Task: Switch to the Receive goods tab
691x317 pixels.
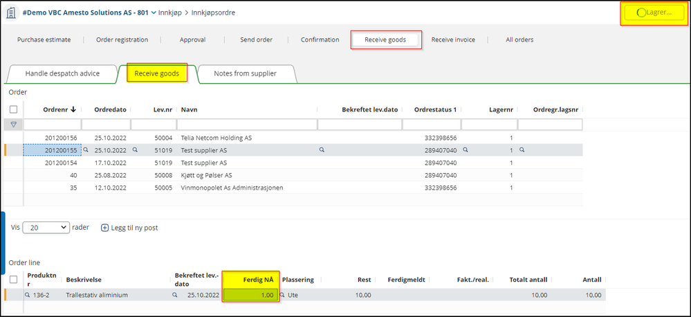Action: [x=157, y=73]
